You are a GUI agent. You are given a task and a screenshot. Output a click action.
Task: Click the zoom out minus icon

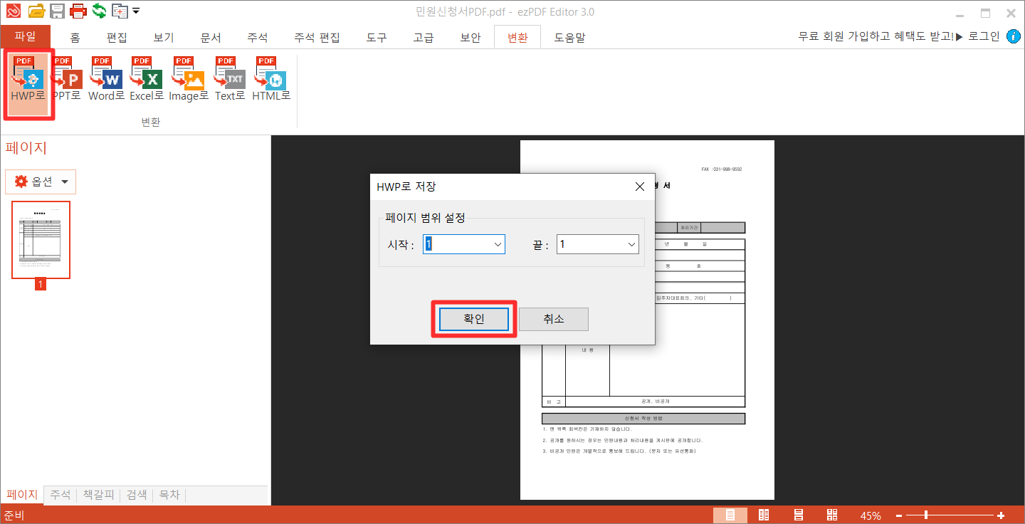[899, 515]
